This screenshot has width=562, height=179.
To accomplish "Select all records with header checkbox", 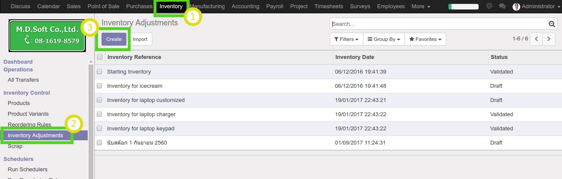I will click(x=100, y=57).
